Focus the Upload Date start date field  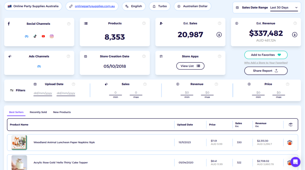[x=43, y=93]
